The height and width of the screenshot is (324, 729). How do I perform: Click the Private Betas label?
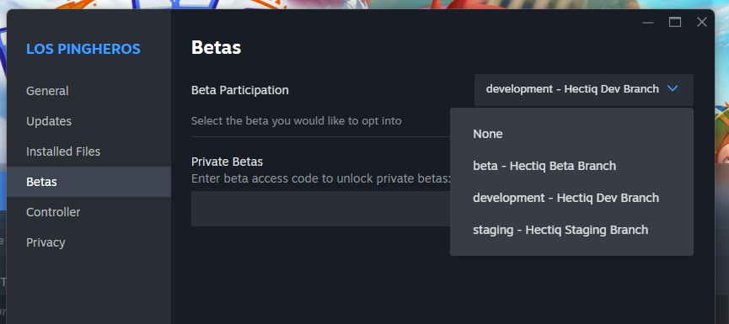tap(227, 162)
